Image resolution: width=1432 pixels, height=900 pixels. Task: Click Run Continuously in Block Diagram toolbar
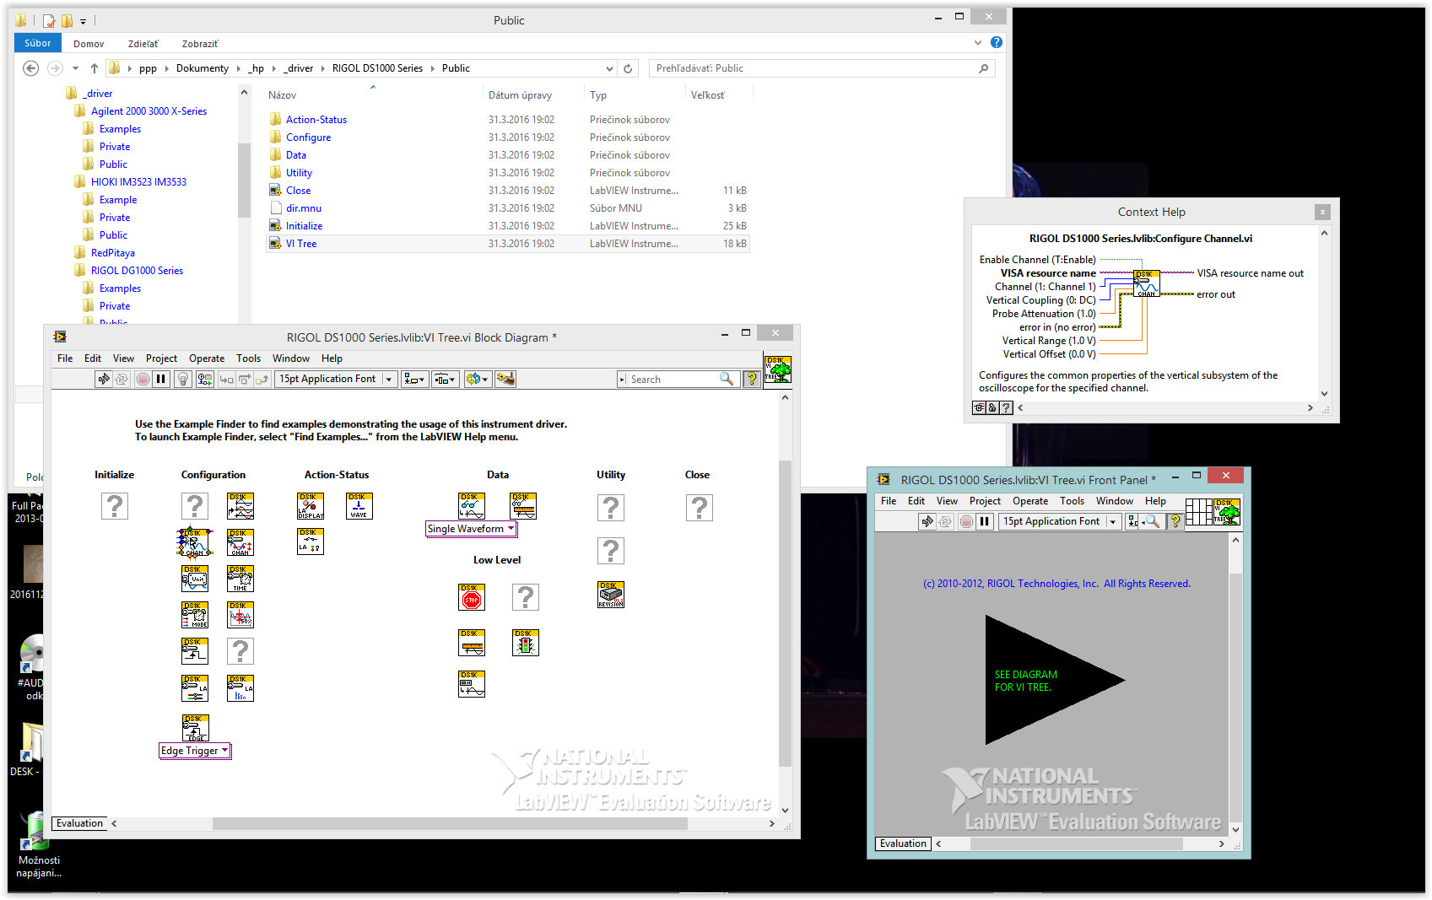(122, 380)
